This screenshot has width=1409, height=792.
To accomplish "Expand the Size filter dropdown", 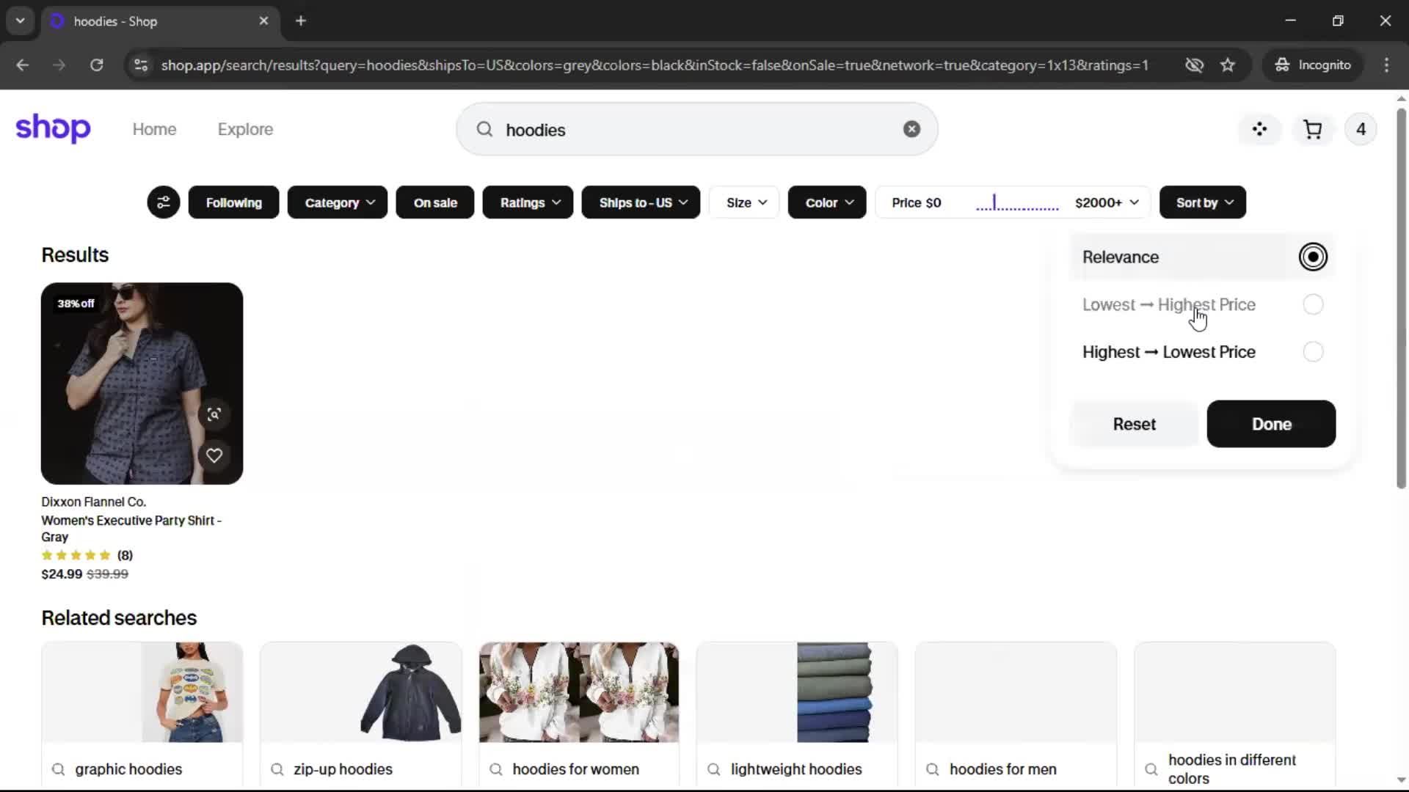I will click(746, 202).
